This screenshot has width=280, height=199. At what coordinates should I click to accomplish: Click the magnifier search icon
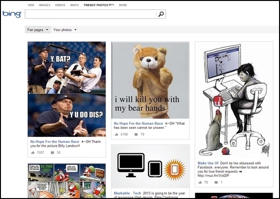161,14
